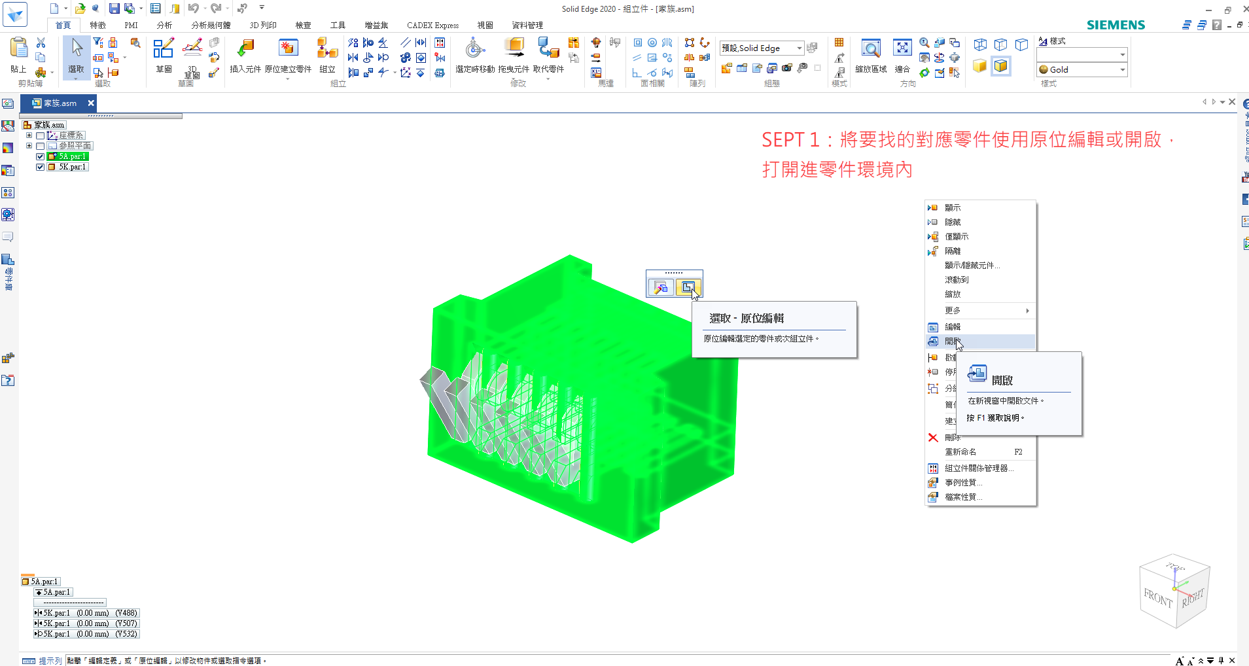The image size is (1249, 666).
Task: Switch to the 家族.asm document tab
Action: (x=59, y=103)
